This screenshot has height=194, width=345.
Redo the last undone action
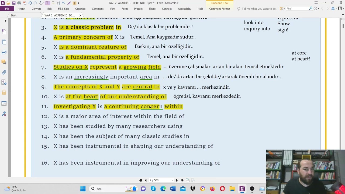point(35,3)
